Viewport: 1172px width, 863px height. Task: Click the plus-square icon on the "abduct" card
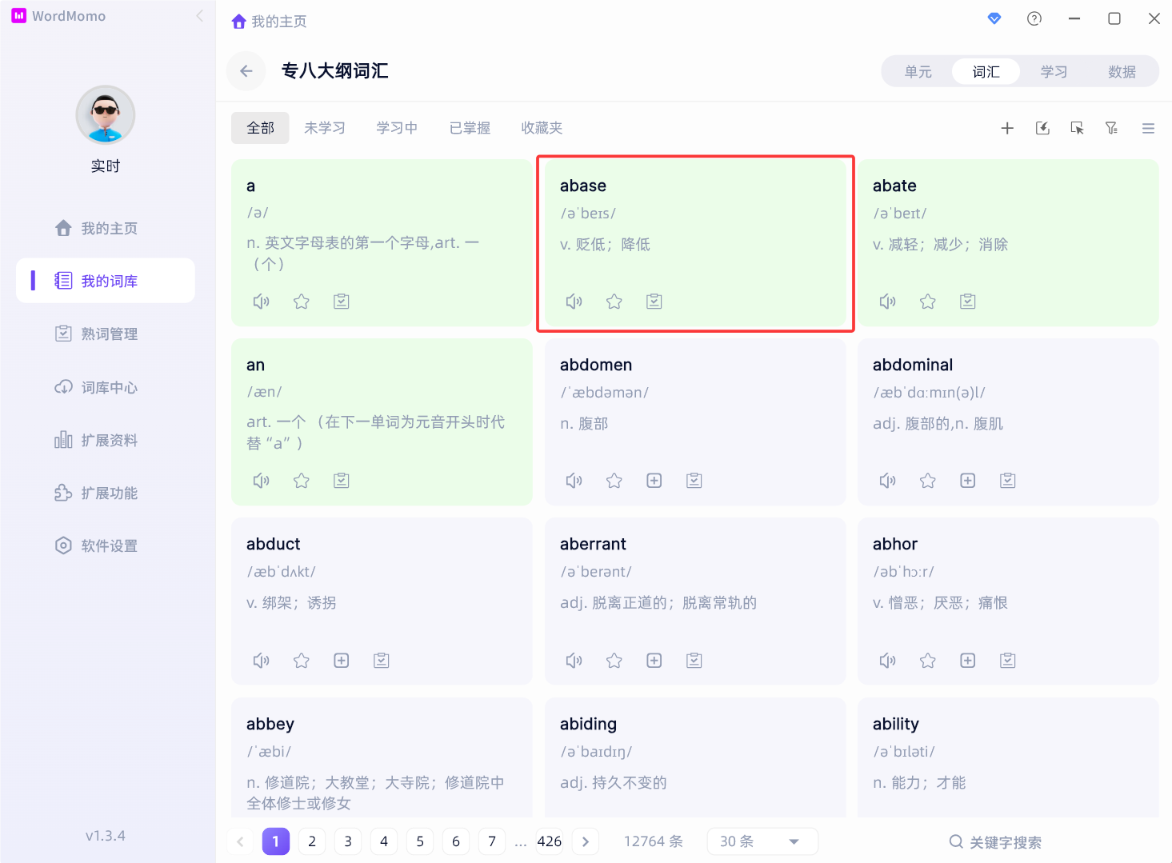(342, 661)
